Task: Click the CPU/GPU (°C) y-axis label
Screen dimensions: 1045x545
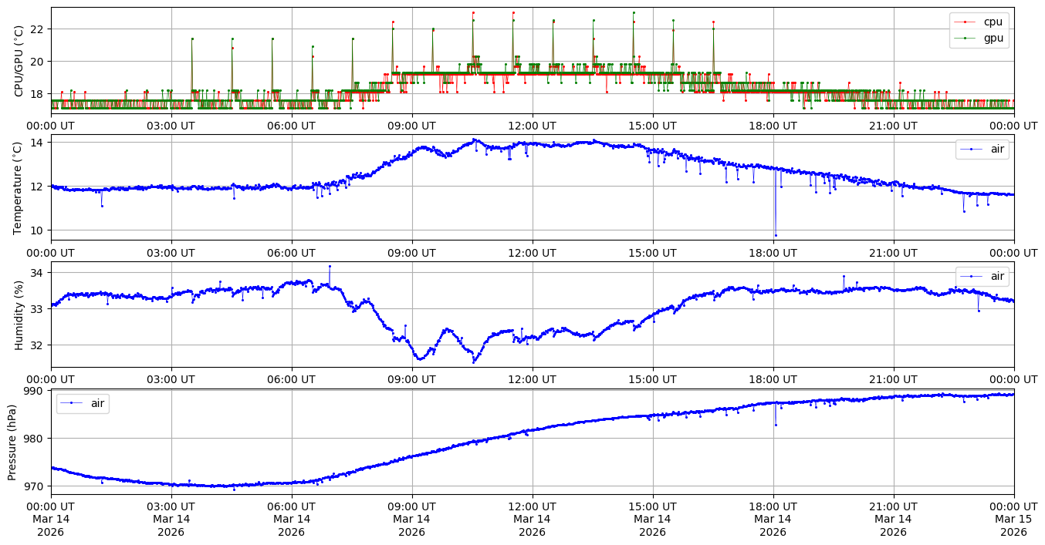Action: 19,61
